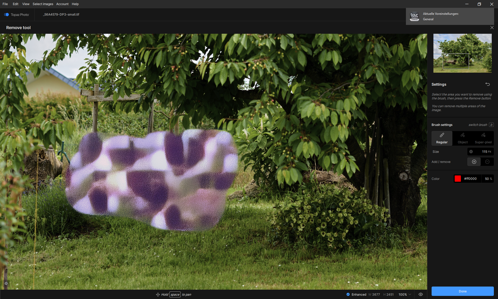
Task: Open the Select images menu
Action: [43, 4]
